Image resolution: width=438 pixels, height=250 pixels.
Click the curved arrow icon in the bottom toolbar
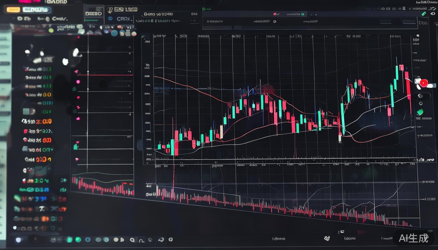point(161,240)
